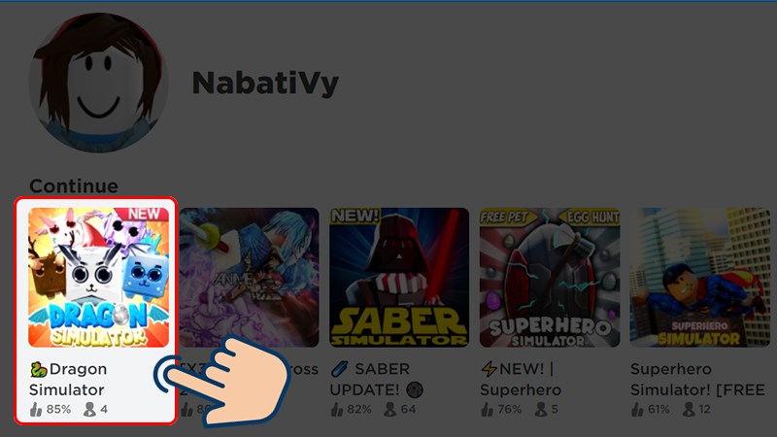The image size is (777, 437).
Task: Click the green dragon emoji icon
Action: click(38, 369)
